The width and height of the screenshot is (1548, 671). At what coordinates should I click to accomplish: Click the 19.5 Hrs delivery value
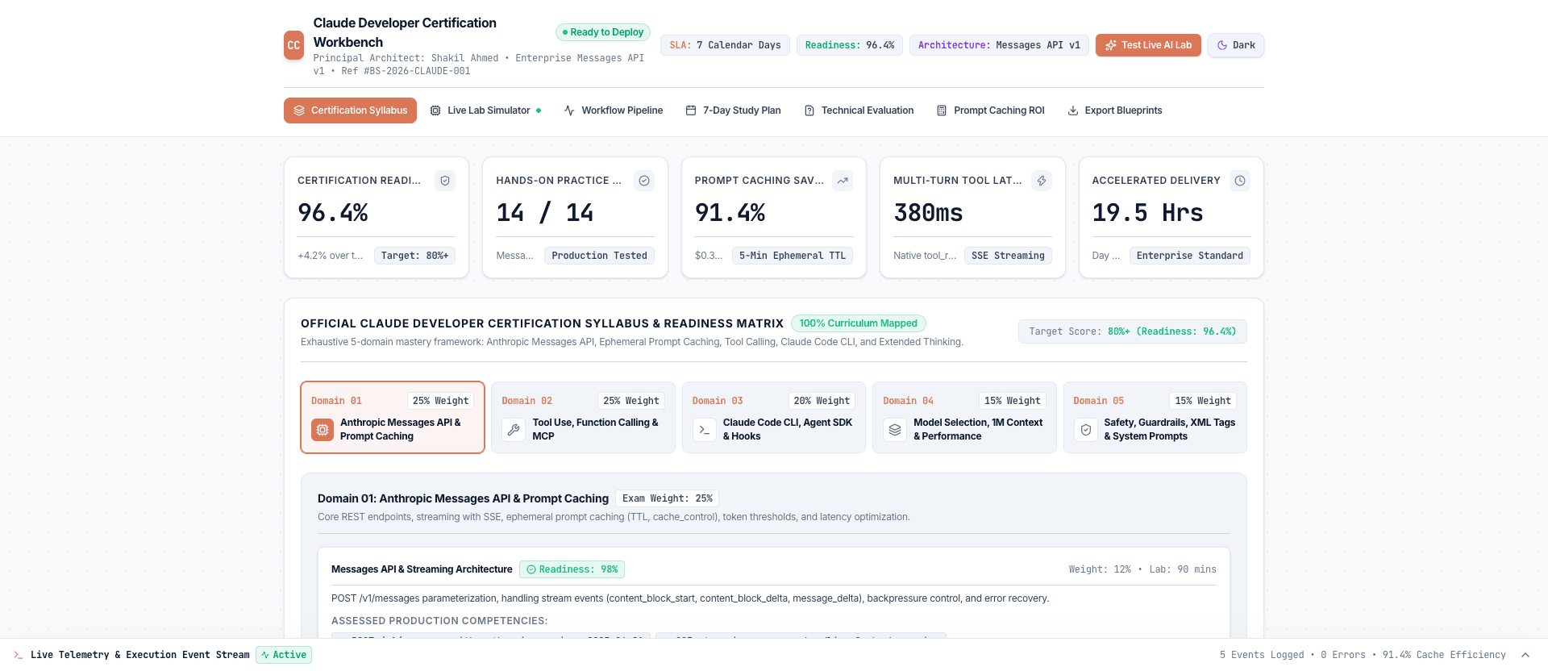(1147, 213)
